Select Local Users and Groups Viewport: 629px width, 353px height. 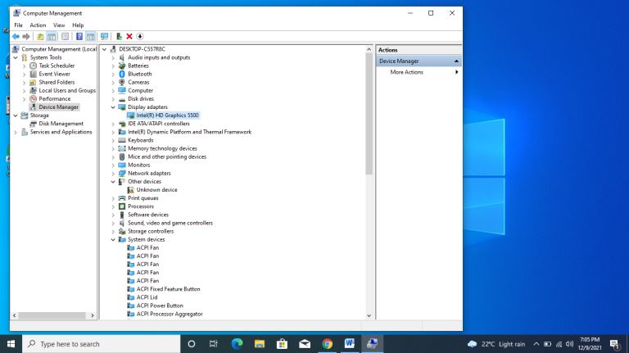pos(67,91)
